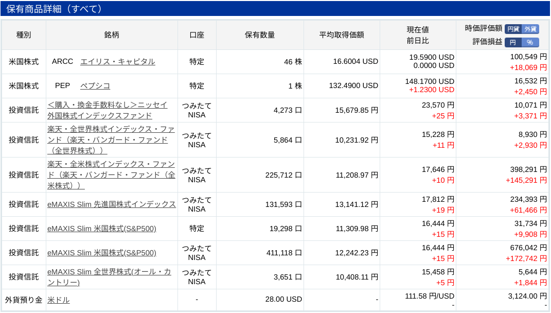This screenshot has width=551, height=313.
Task: Open eMAXIS Slim 先進国株式インデックス link
Action: tap(112, 204)
